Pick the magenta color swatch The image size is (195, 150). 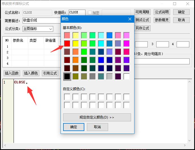(x=127, y=43)
